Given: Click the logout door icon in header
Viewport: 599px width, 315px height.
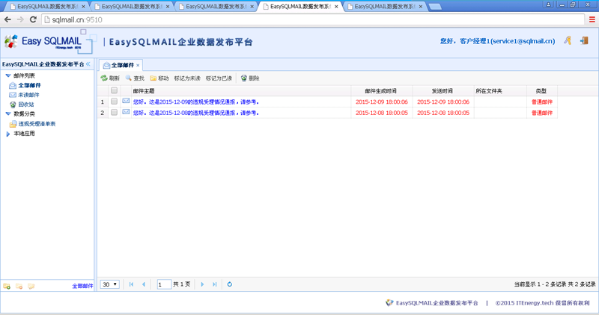Looking at the screenshot, I should pyautogui.click(x=584, y=40).
